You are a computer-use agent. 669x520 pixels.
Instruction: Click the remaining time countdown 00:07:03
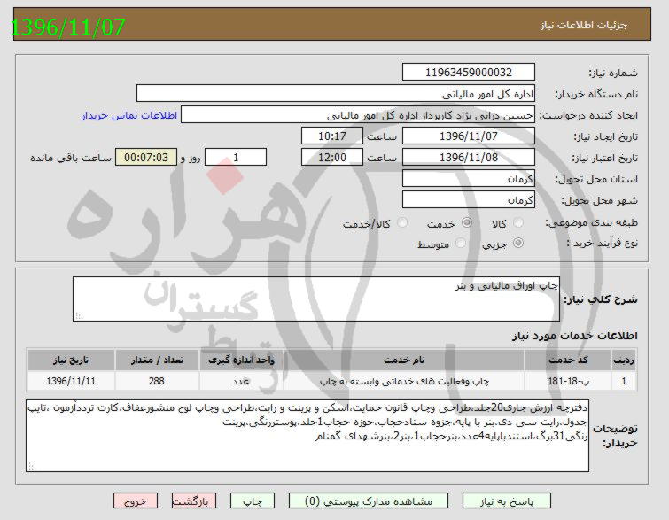tap(146, 158)
